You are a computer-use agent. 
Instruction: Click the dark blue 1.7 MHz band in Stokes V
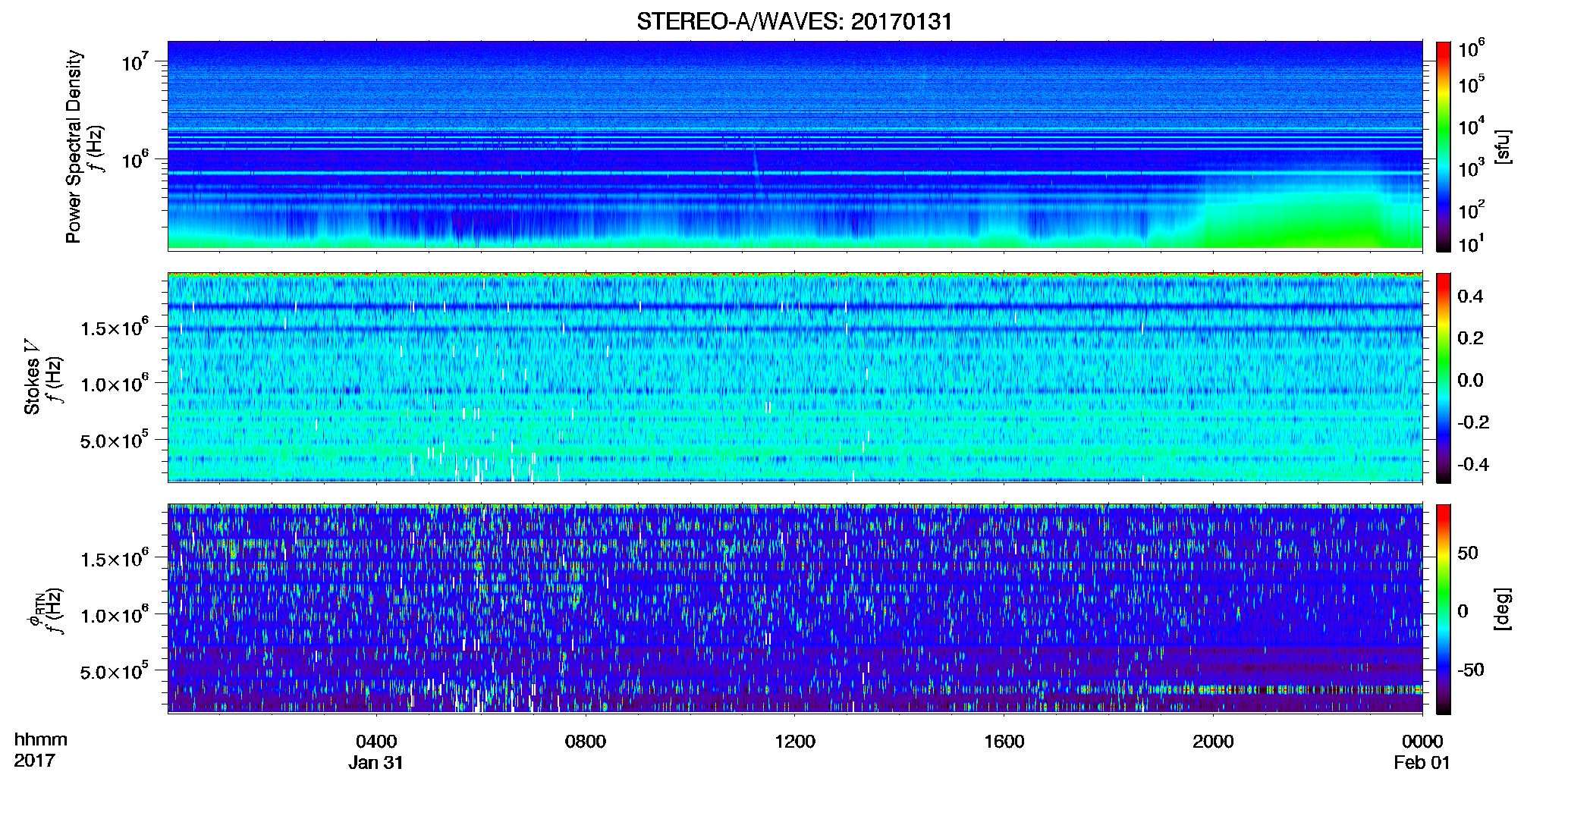pos(795,307)
